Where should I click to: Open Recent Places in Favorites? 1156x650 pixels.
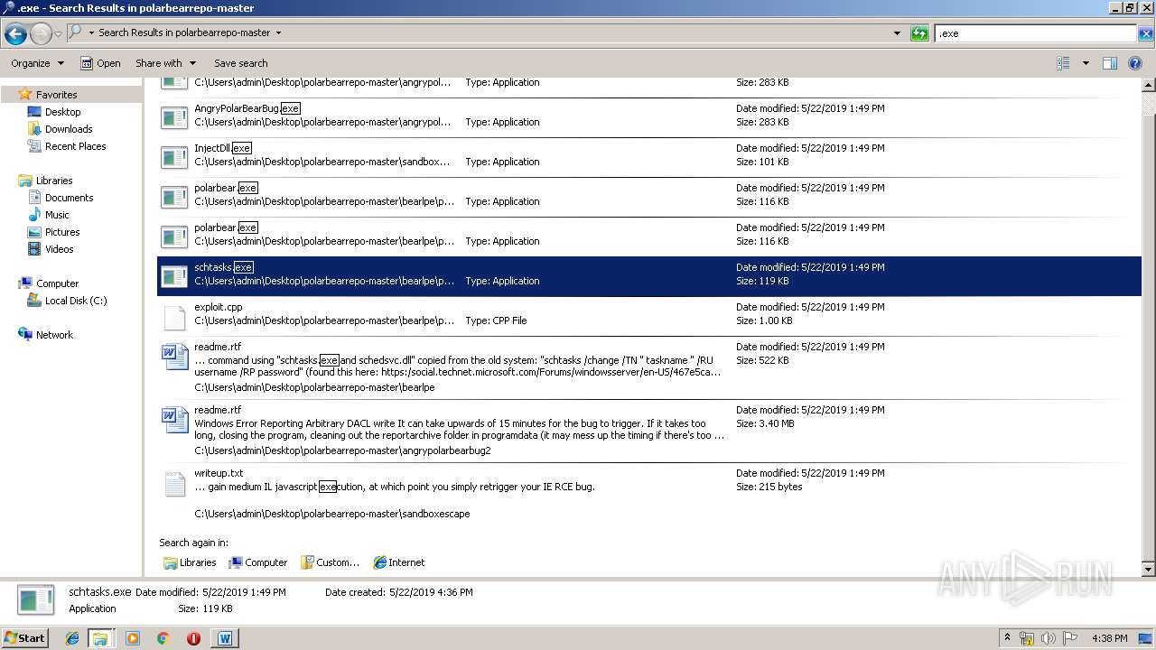pyautogui.click(x=75, y=146)
